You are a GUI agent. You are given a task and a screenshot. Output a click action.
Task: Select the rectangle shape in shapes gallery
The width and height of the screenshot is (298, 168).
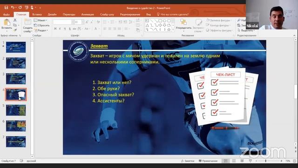click(160, 21)
